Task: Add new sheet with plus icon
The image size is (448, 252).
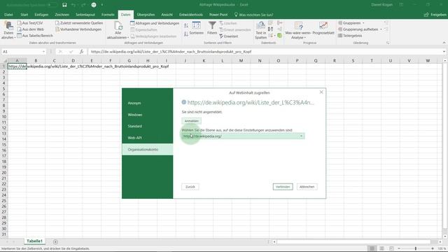Action: tap(55, 241)
